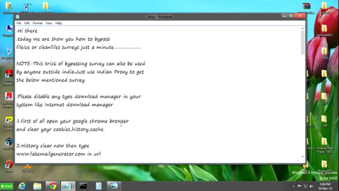
Task: Click the 'www.fakemailgenerator.com in url' line
Action: click(59, 154)
